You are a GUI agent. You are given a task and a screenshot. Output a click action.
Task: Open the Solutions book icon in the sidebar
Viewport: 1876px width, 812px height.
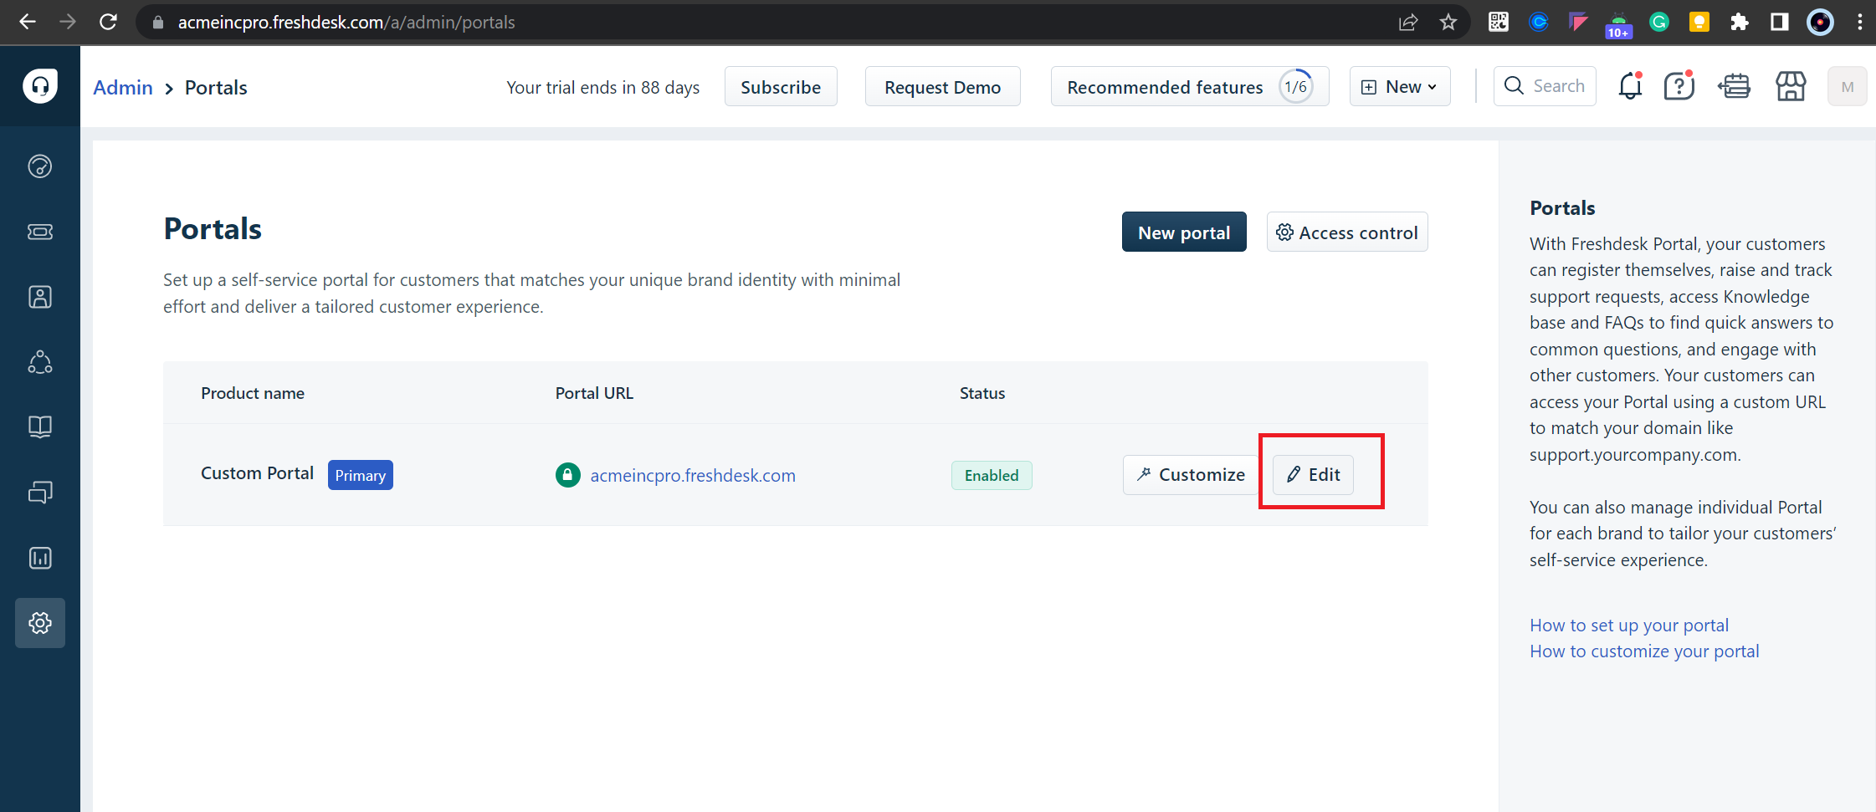(x=40, y=427)
